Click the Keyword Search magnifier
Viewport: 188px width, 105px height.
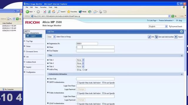coord(170,26)
